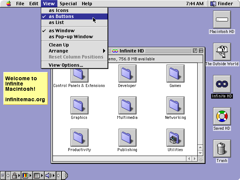Image resolution: width=240 pixels, height=180 pixels.
Task: Open the Special menu
Action: [68, 4]
